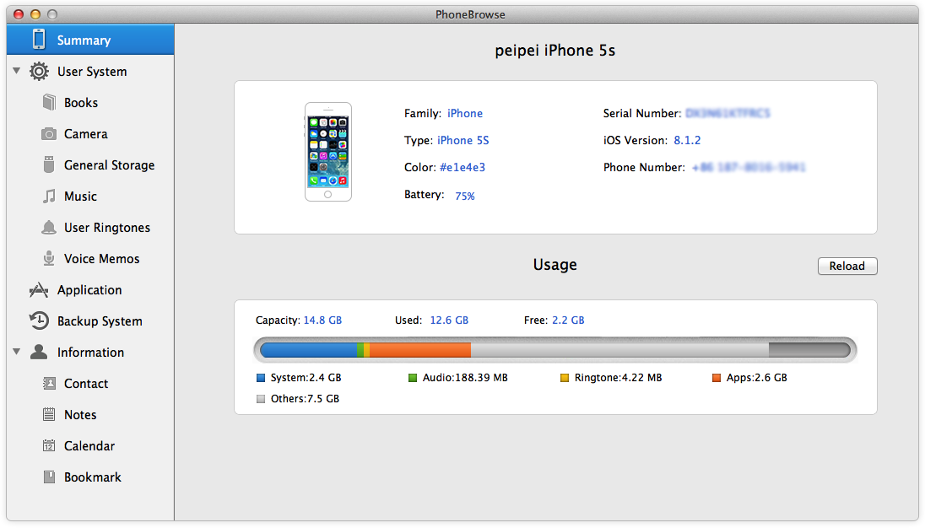The height and width of the screenshot is (528, 925).
Task: Click the green Audio legend swatch
Action: click(x=413, y=378)
